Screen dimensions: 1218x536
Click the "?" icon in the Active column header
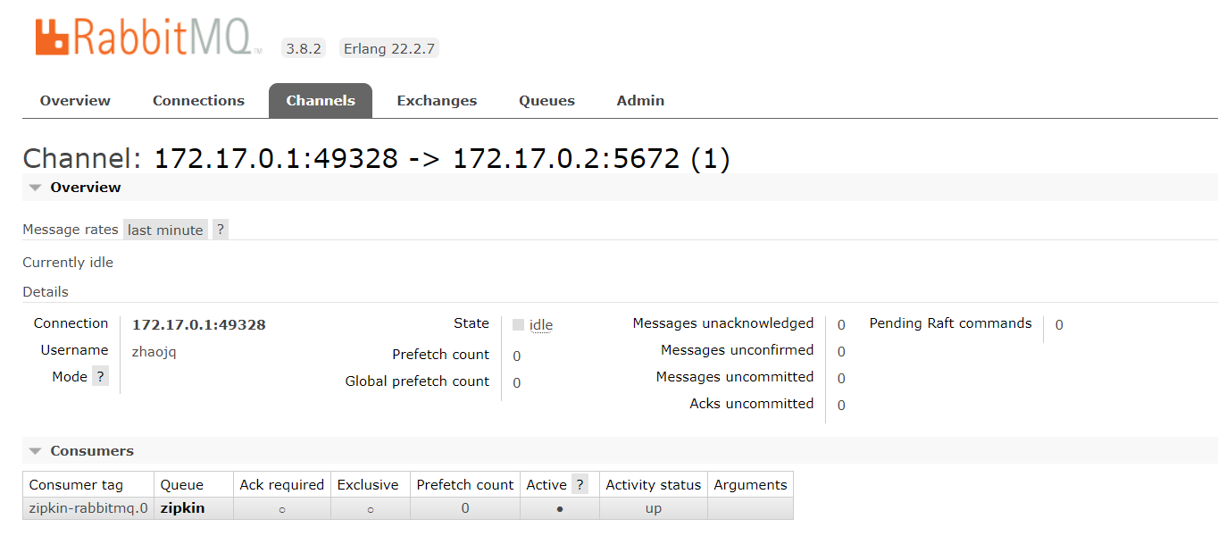pyautogui.click(x=580, y=484)
